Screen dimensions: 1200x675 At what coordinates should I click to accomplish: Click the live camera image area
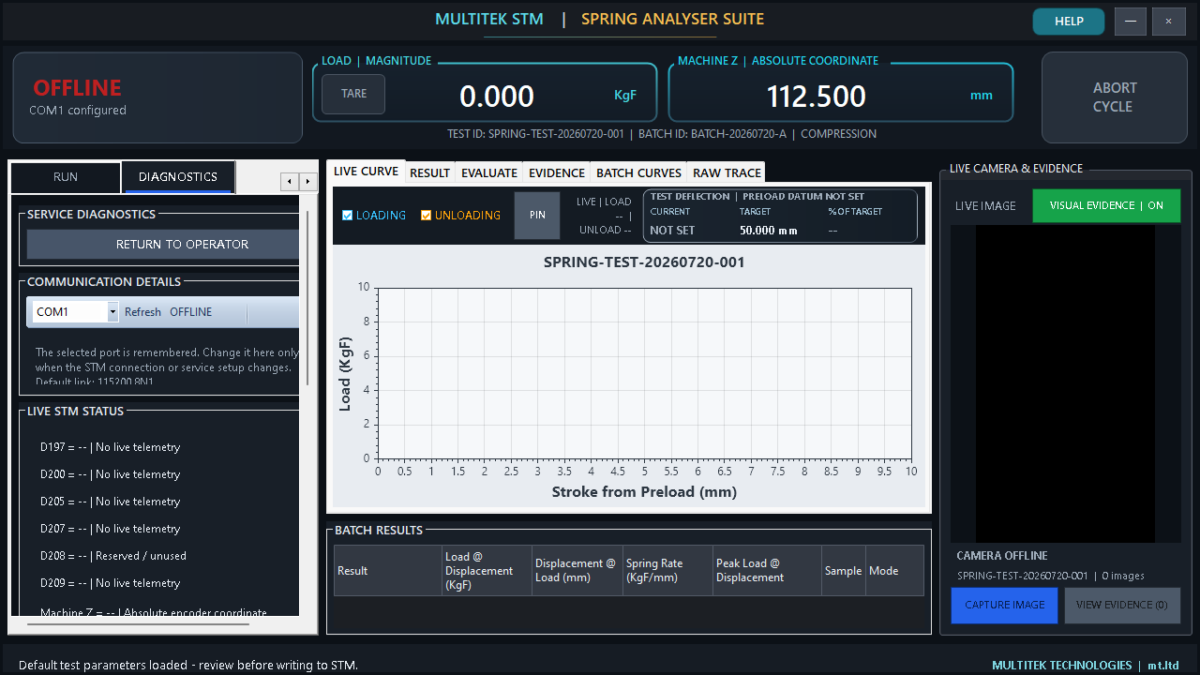pos(1066,383)
